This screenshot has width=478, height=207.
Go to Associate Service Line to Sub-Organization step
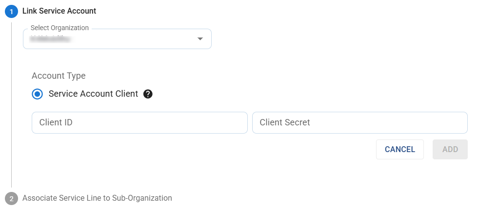pyautogui.click(x=97, y=198)
